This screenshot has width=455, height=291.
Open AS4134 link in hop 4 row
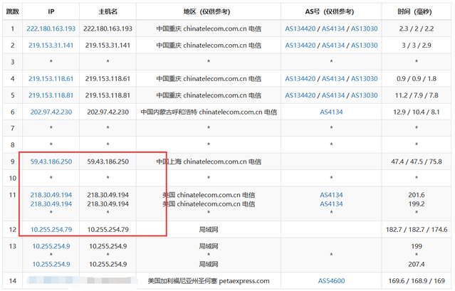(333, 78)
